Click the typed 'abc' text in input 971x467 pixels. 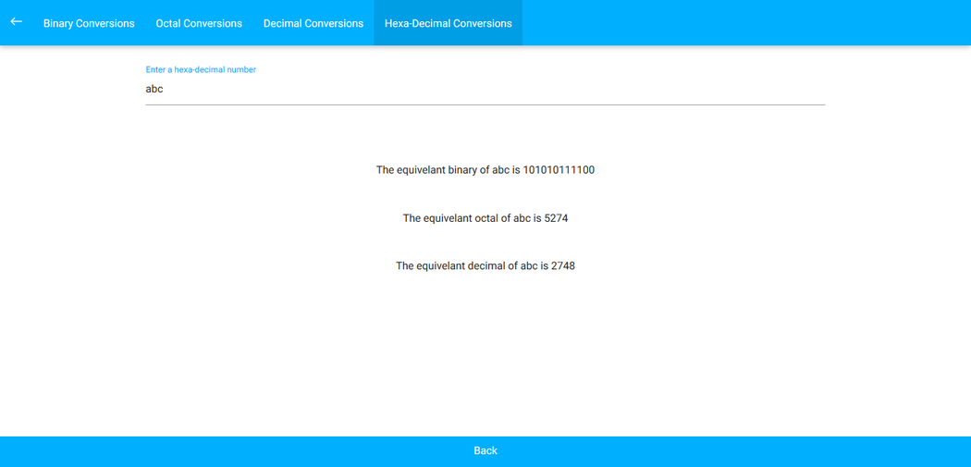click(154, 90)
